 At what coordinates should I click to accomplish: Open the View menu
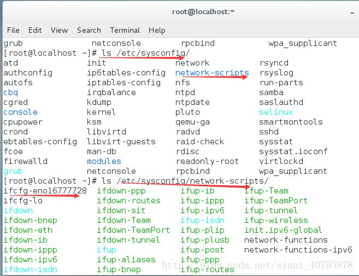(x=59, y=30)
